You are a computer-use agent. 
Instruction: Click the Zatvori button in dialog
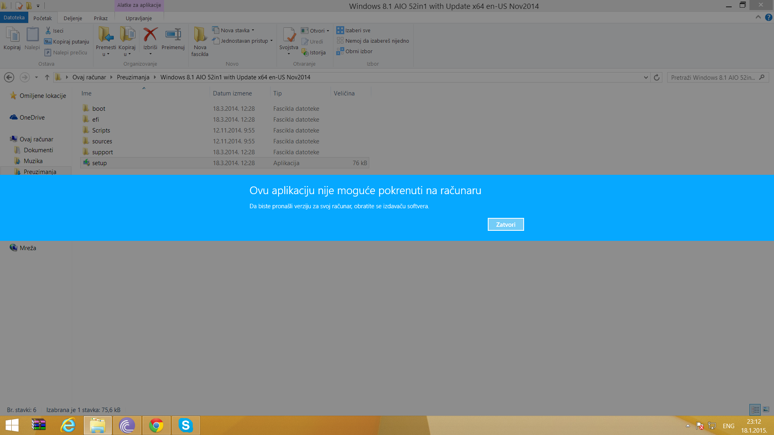click(x=506, y=224)
